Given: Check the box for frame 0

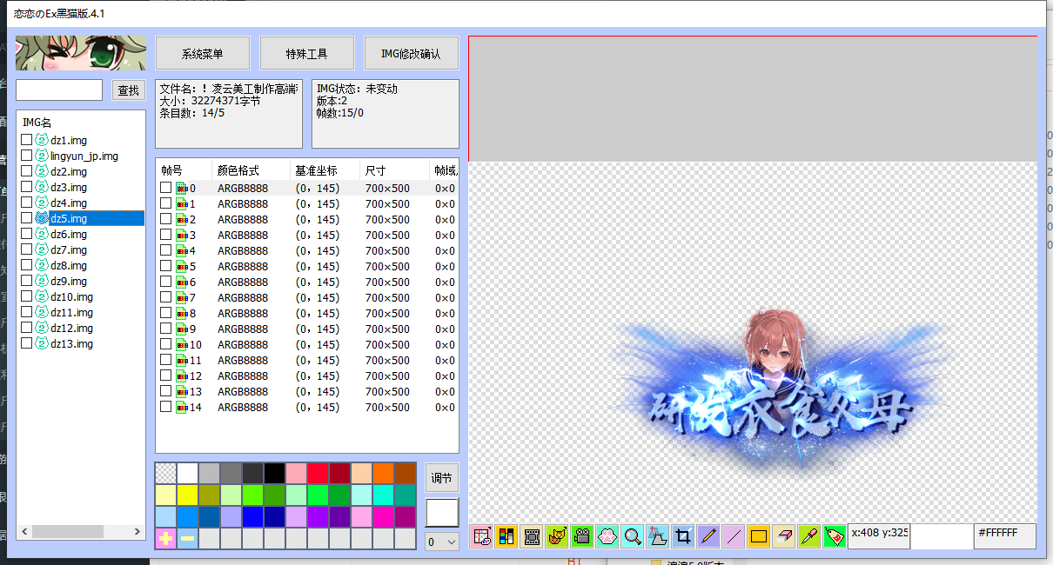Looking at the screenshot, I should tap(165, 188).
